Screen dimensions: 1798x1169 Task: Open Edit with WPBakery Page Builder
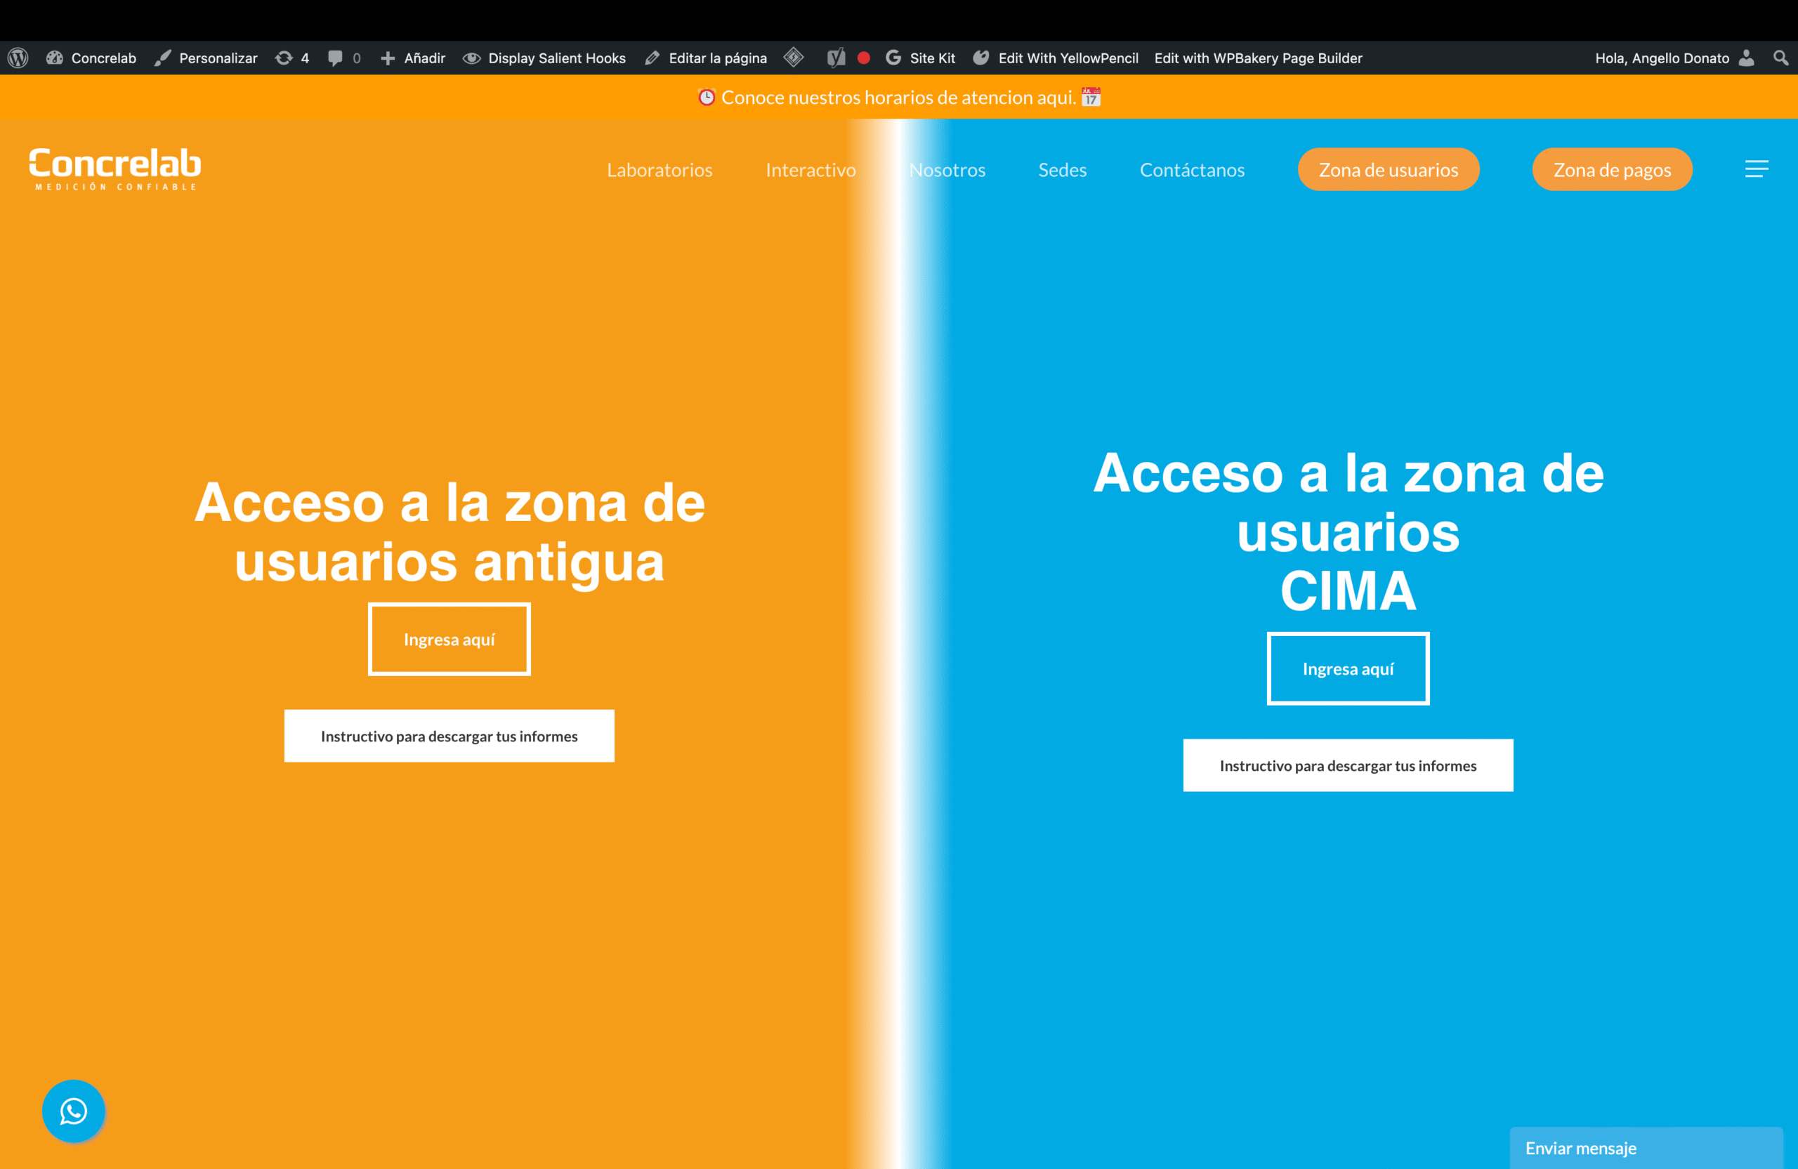[x=1258, y=58]
